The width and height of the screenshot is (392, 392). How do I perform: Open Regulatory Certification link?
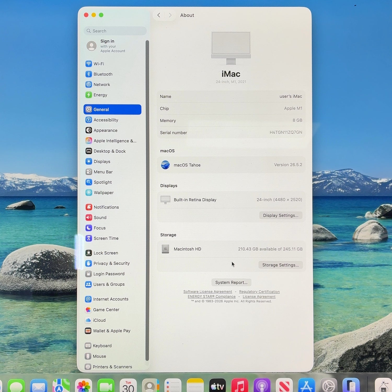[x=259, y=292]
